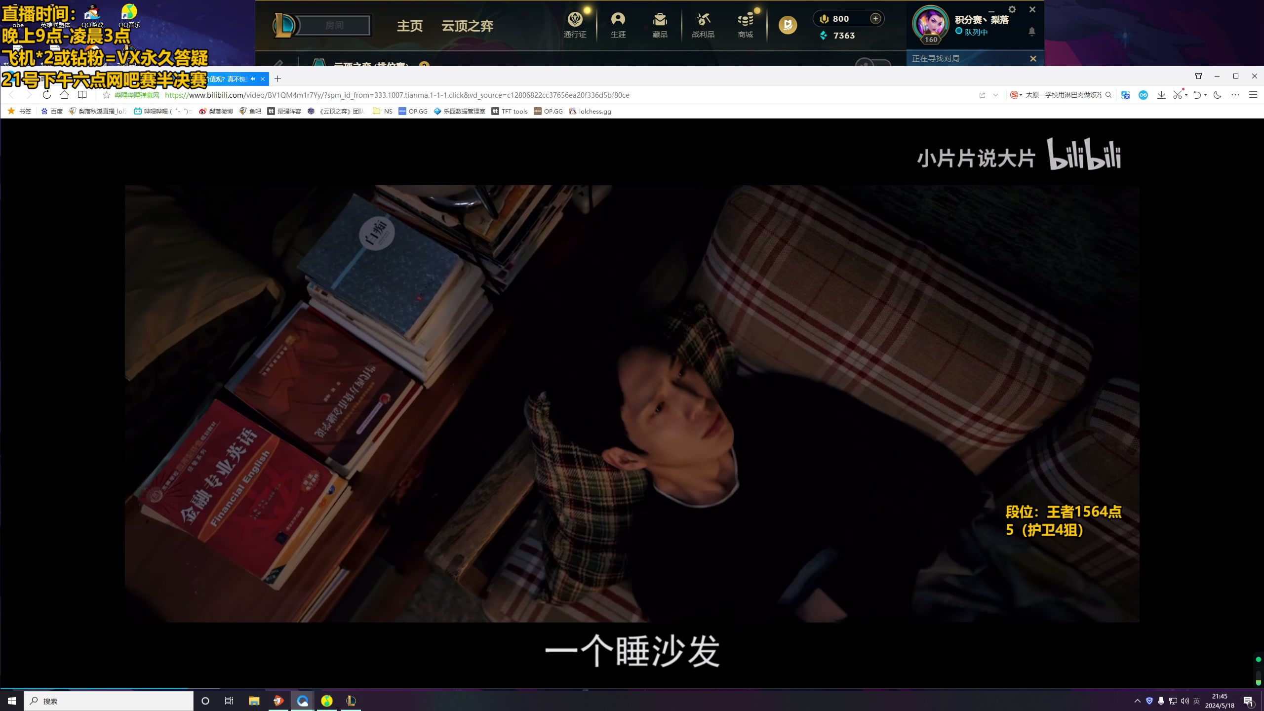Open Windows Start menu

12,701
